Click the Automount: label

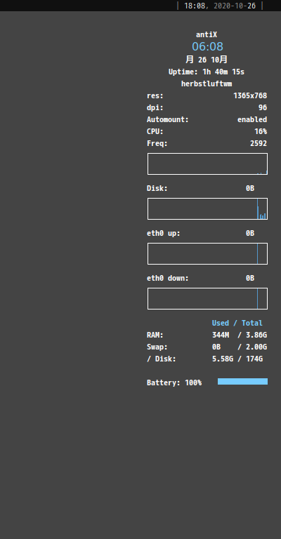[x=168, y=119]
